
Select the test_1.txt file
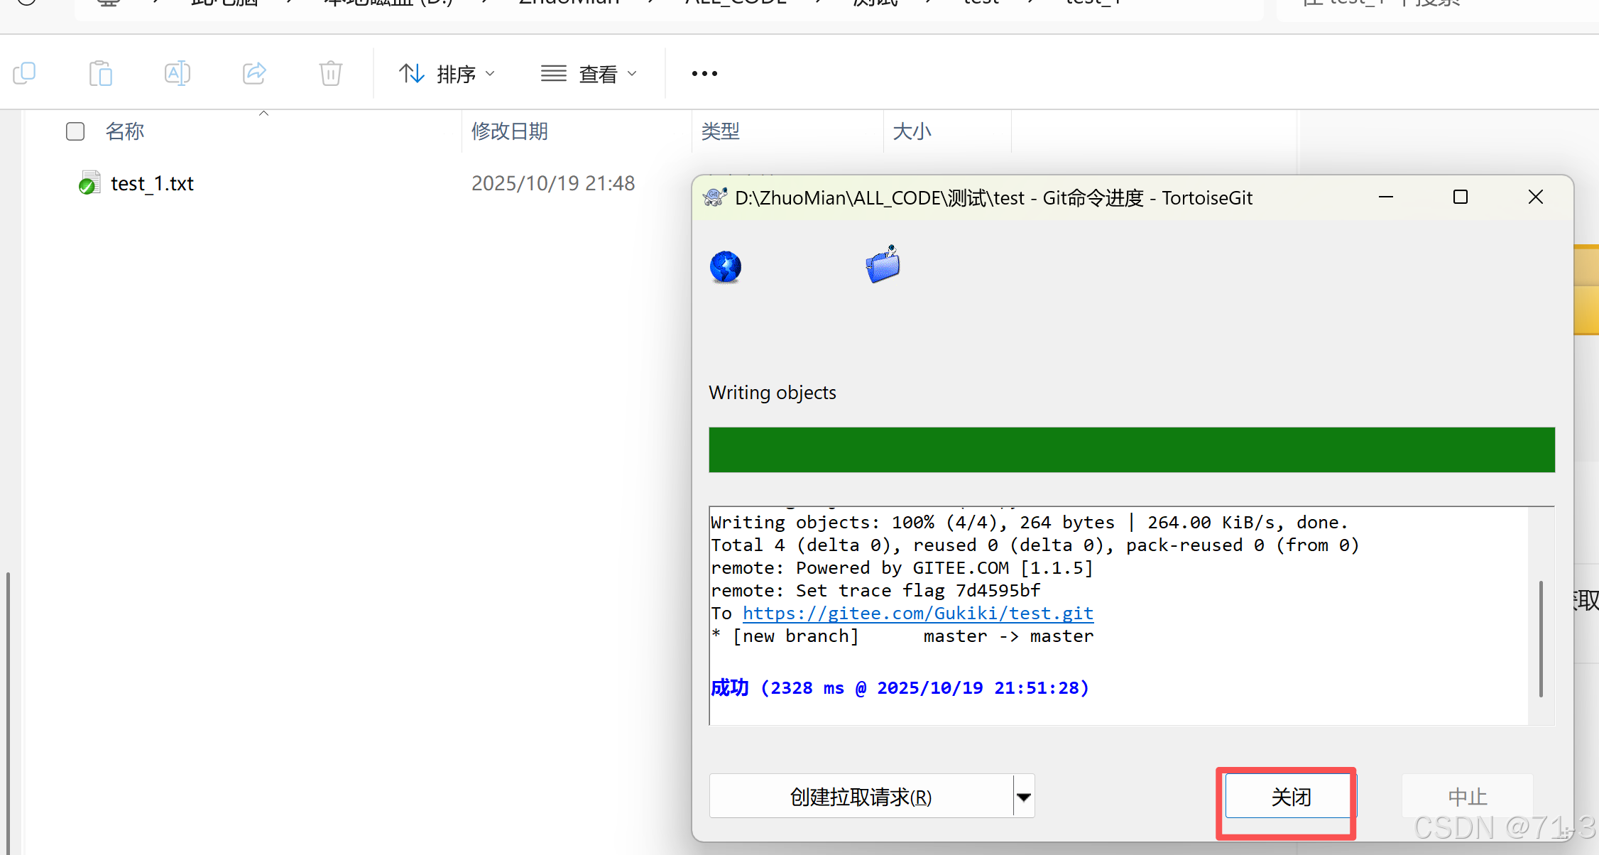(x=152, y=184)
